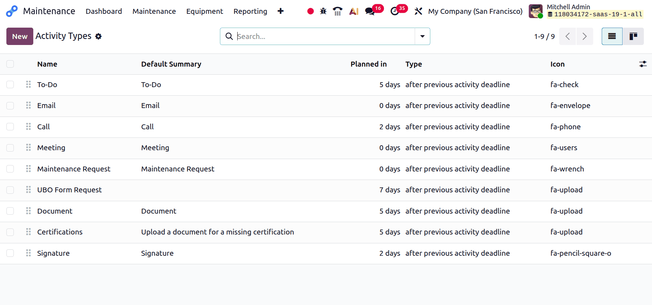Image resolution: width=652 pixels, height=305 pixels.
Task: Click the search magnifier icon
Action: (x=229, y=36)
